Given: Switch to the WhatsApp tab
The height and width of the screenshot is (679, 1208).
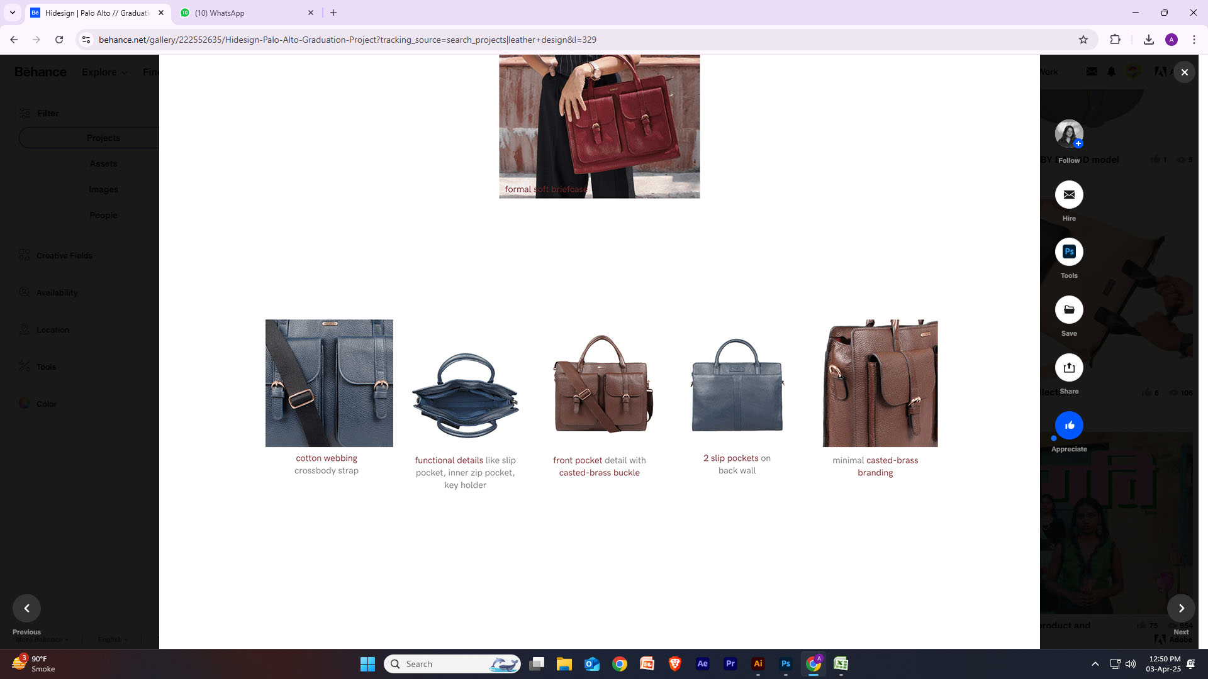Looking at the screenshot, I should 245,13.
